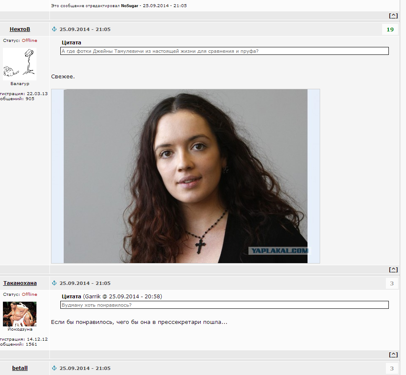The width and height of the screenshot is (406, 375).
Task: Click 'Цитата (Garrik @ 25.09.2014 - 20:58)' heading
Action: tap(112, 296)
